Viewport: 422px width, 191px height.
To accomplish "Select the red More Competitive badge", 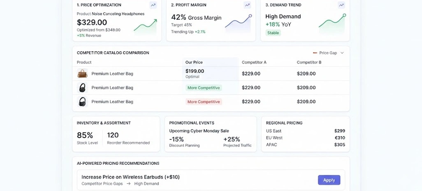I will coord(204,102).
